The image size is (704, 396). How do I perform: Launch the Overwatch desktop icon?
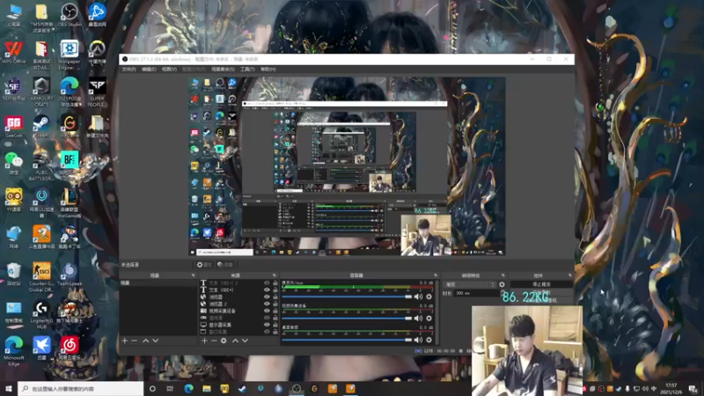[97, 52]
